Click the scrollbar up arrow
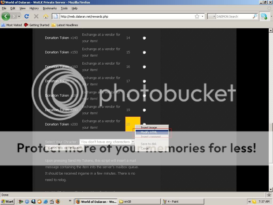The image size is (273, 205). coord(271,30)
